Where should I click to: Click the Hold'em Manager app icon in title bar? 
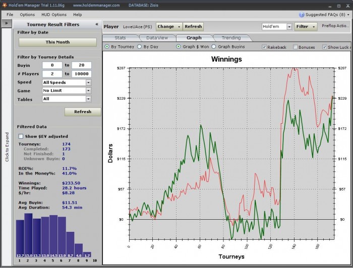point(5,5)
